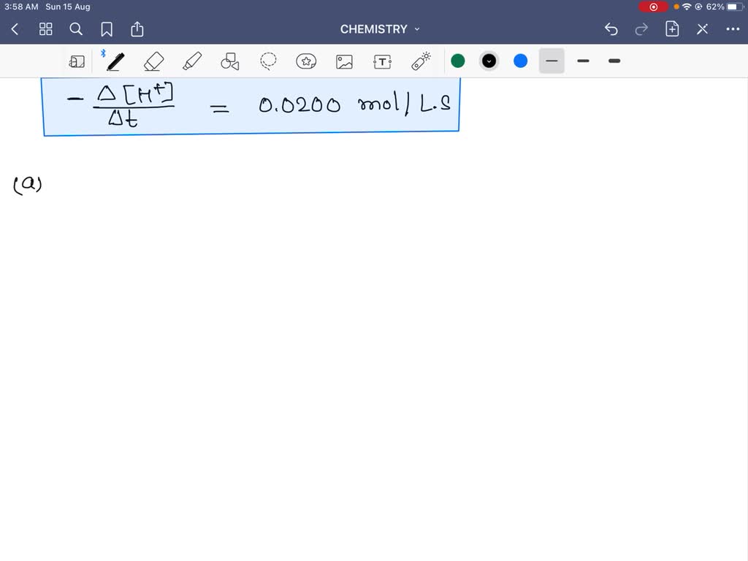
Task: Open the share menu
Action: pyautogui.click(x=137, y=29)
